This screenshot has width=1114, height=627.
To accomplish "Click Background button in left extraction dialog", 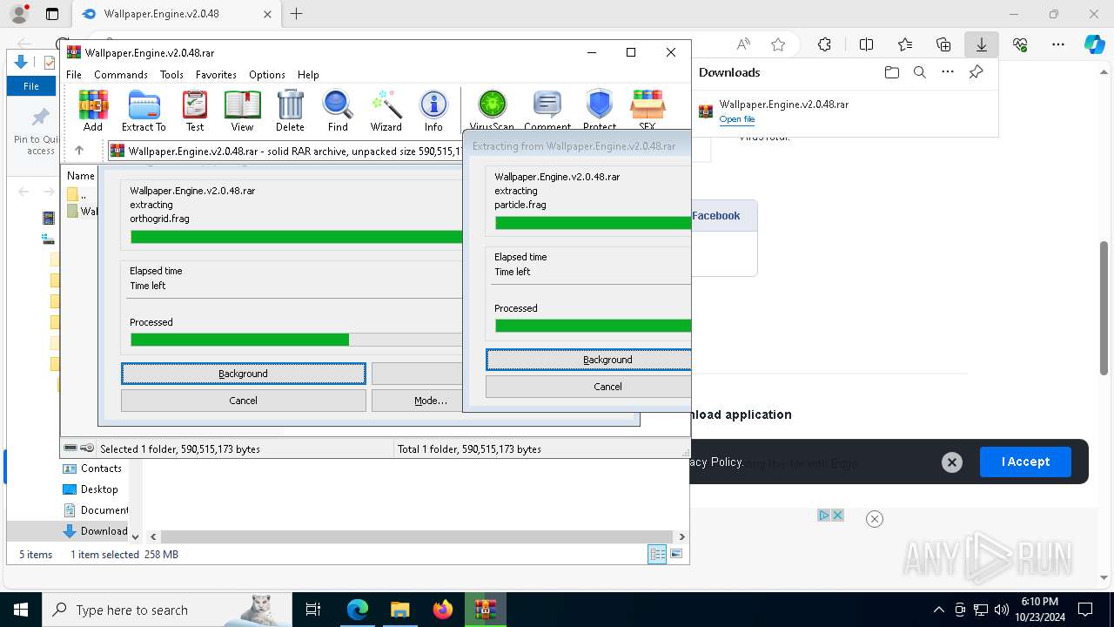I will click(244, 374).
